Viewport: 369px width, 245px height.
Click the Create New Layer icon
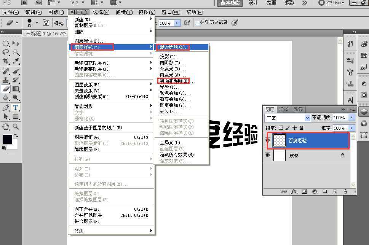point(336,191)
